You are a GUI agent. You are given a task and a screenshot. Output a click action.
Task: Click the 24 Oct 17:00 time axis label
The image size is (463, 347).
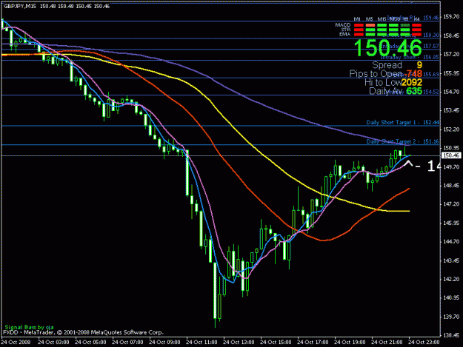click(x=313, y=343)
